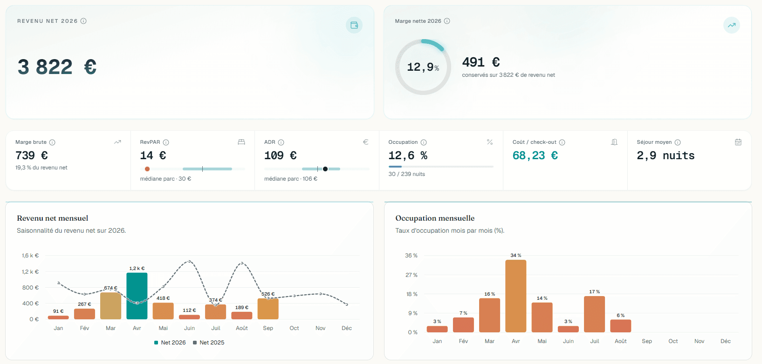Select the Avr bar in Revenu net mensuel
762x364 pixels.
point(137,296)
